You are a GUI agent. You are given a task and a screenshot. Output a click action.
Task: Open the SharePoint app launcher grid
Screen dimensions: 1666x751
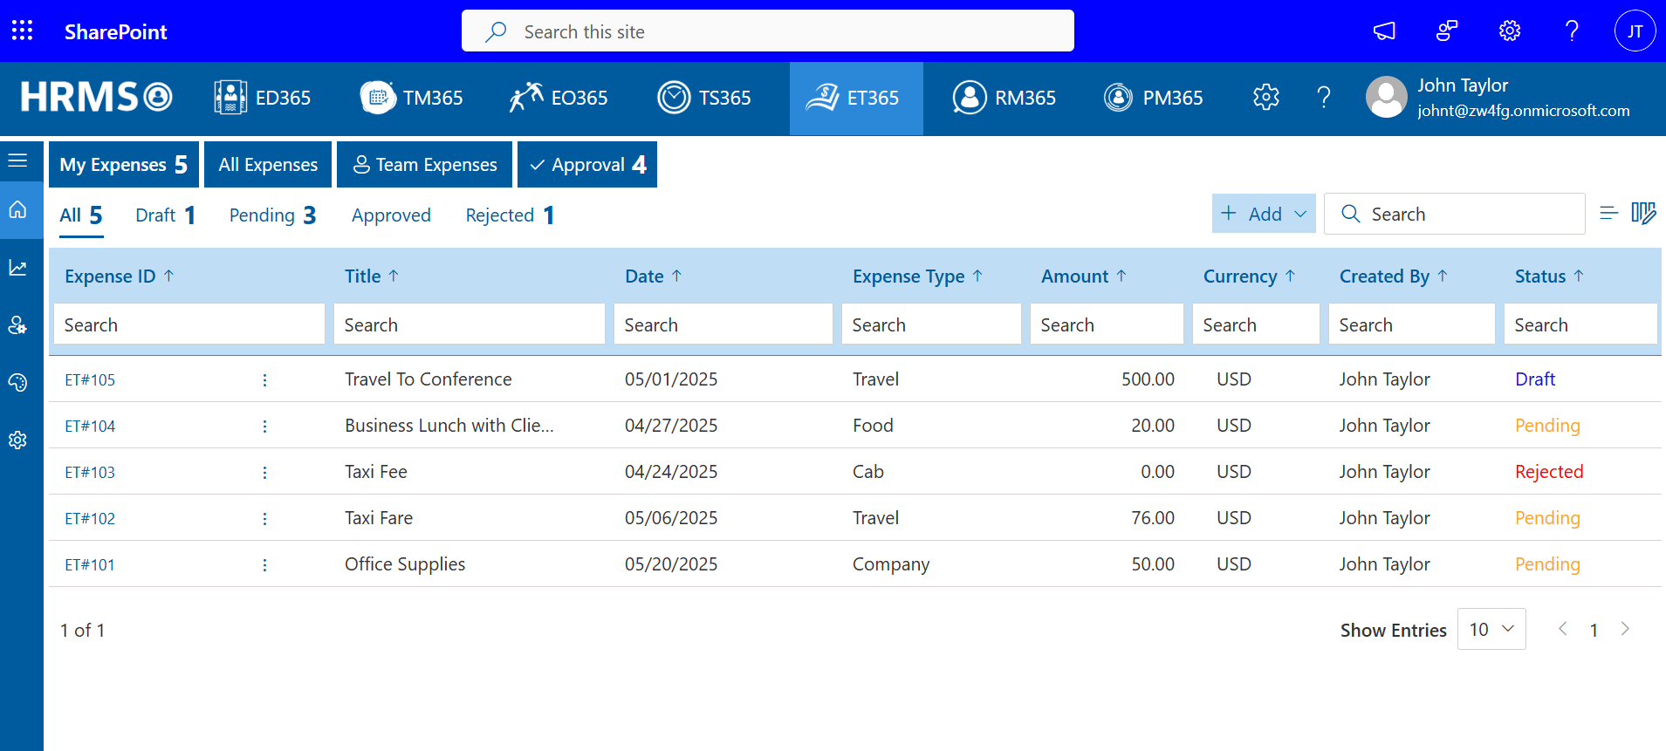[22, 31]
